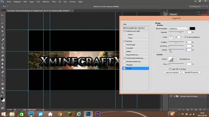The height and width of the screenshot is (117, 209).
Task: Select the Paint Bucket tool
Action: point(3,60)
